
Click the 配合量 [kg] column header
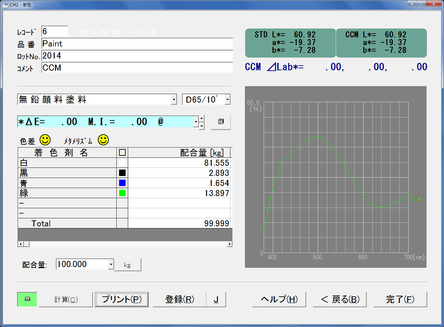(179, 153)
